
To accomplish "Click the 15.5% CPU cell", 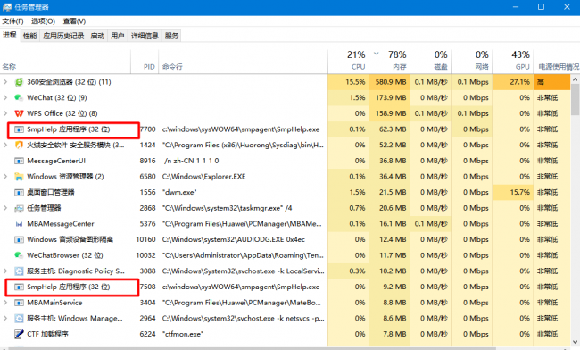I will click(x=348, y=82).
